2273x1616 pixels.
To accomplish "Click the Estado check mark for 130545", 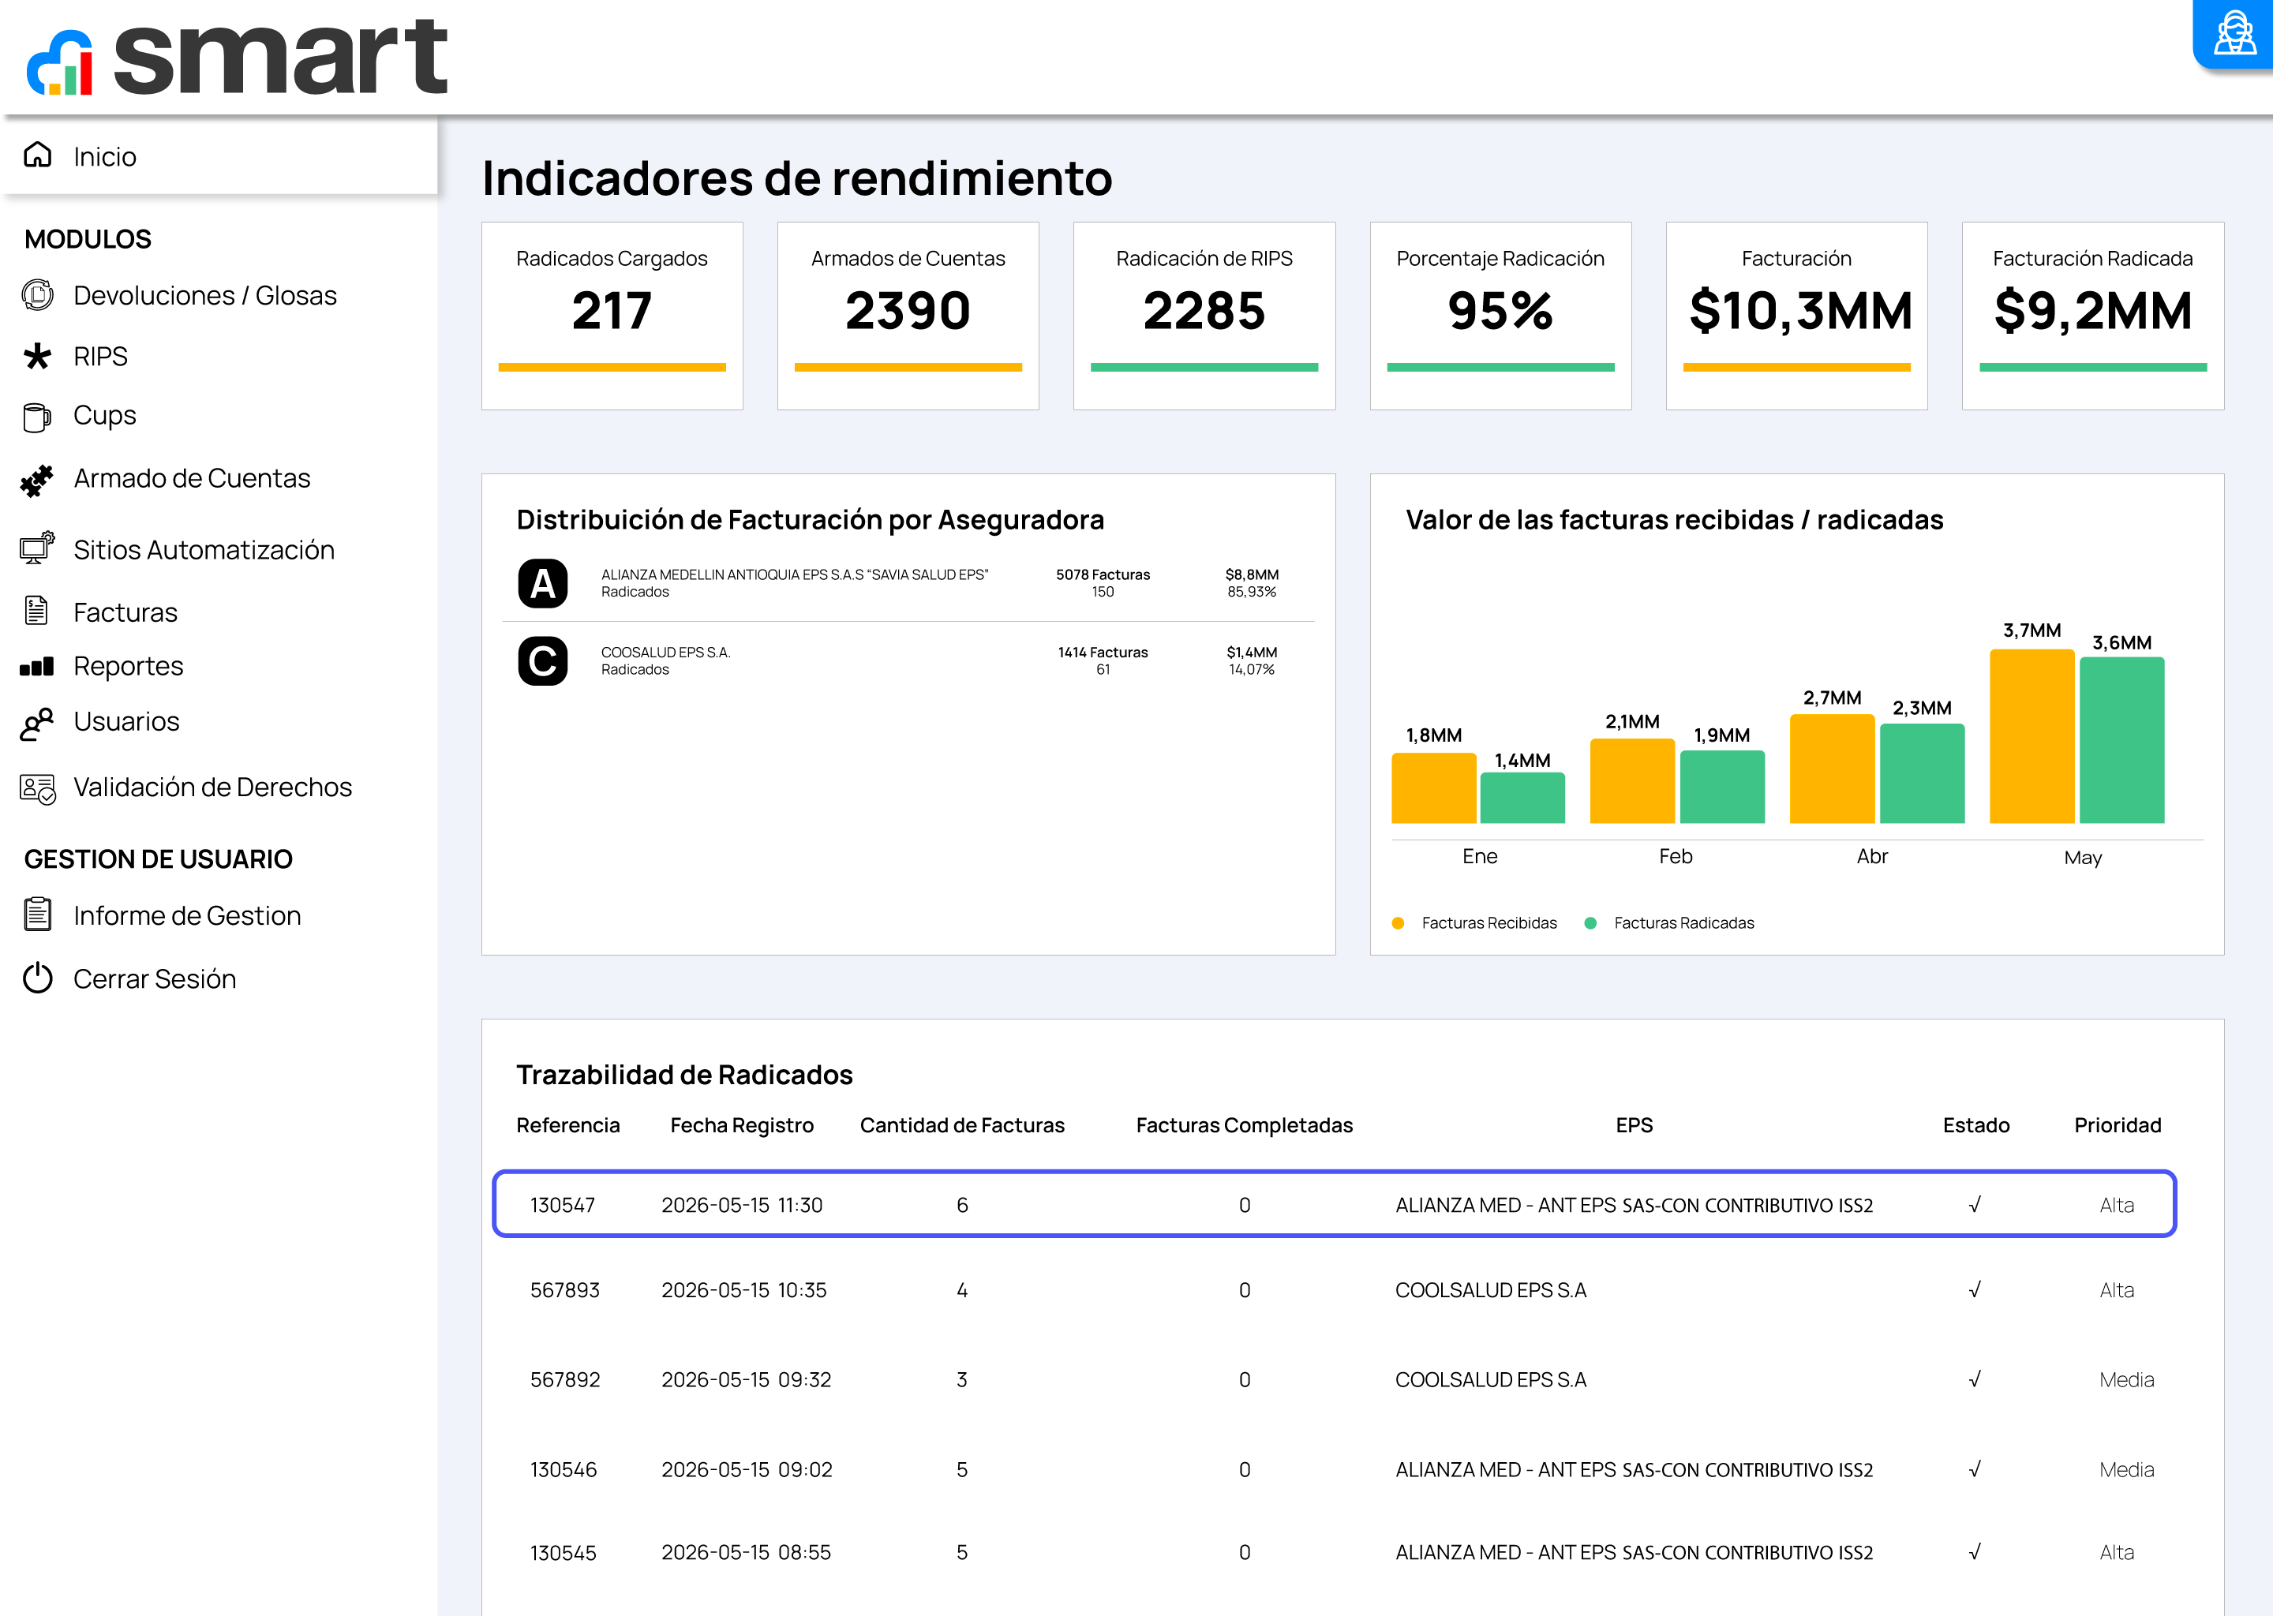I will 1975,1551.
